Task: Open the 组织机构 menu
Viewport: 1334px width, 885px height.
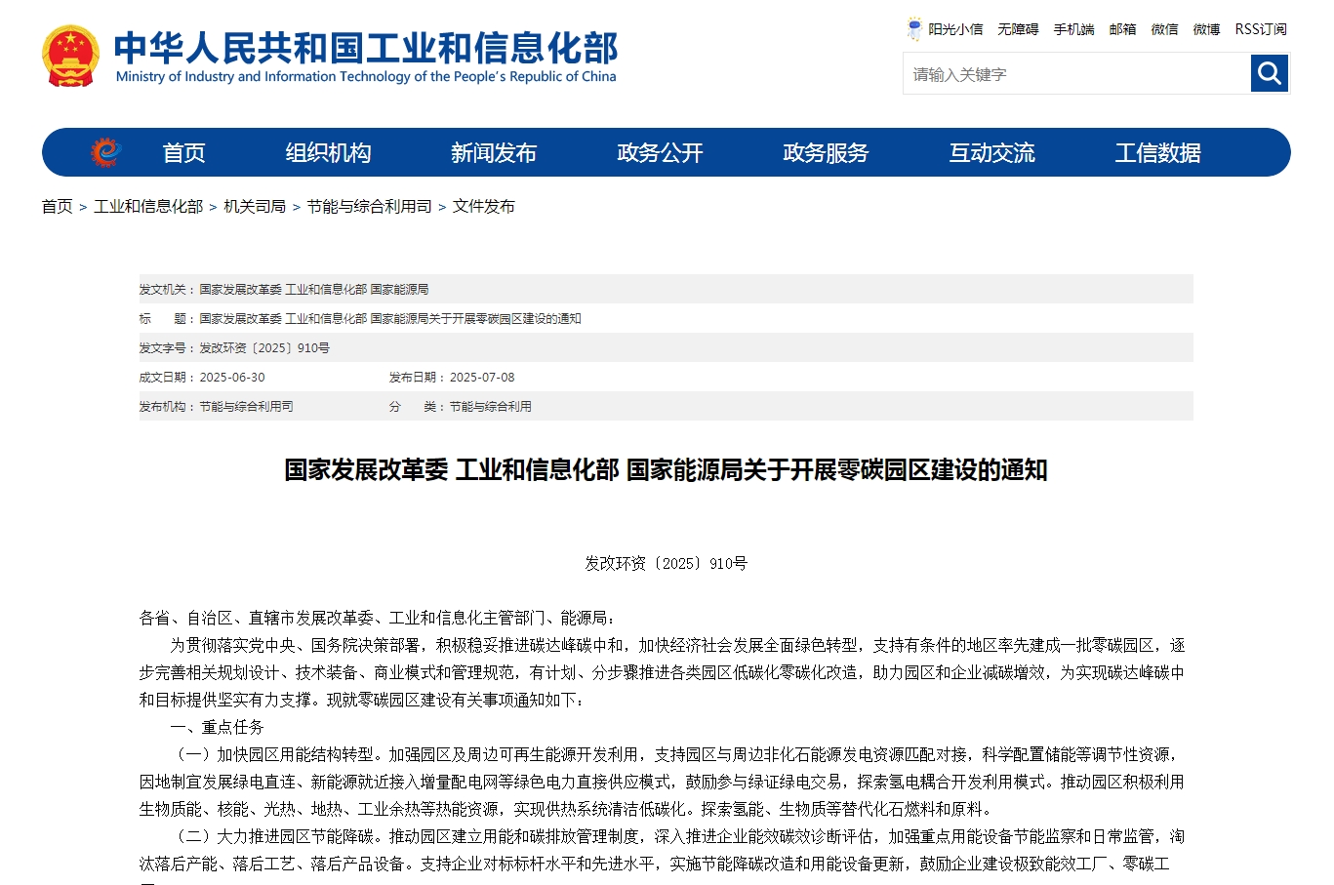Action: pos(328,152)
